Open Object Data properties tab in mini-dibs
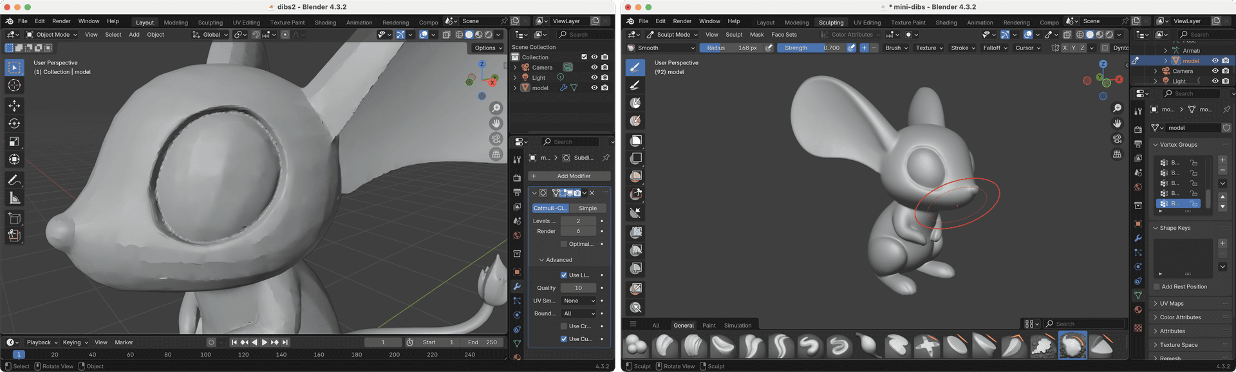The height and width of the screenshot is (372, 1236). click(1138, 295)
